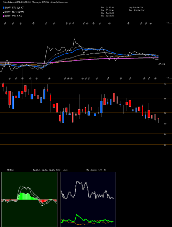The width and height of the screenshot is (172, 227).
Task: Click the 59 price axis label
Action: tap(165, 123)
